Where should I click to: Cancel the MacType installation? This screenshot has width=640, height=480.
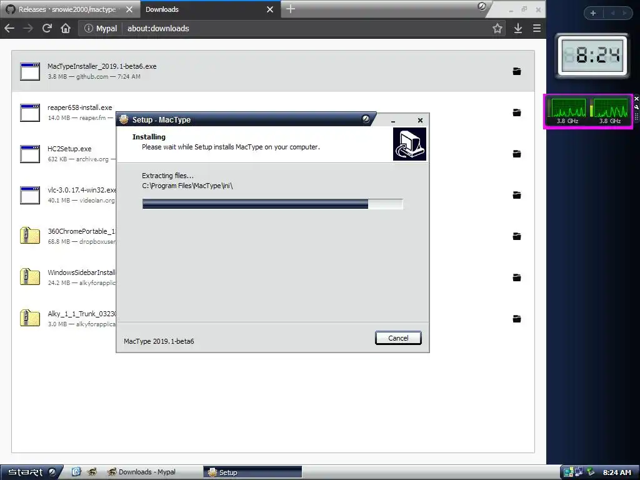(x=398, y=338)
